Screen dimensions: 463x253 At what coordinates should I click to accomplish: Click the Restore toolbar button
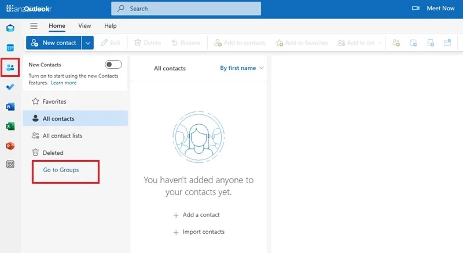(x=186, y=43)
